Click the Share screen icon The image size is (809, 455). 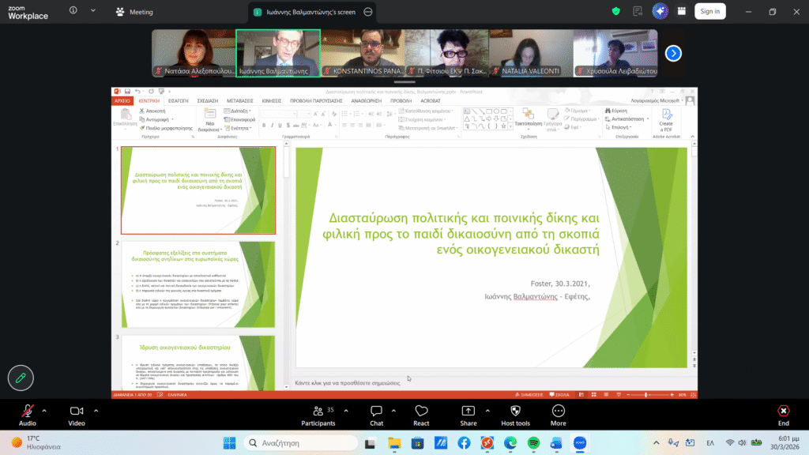click(x=468, y=412)
